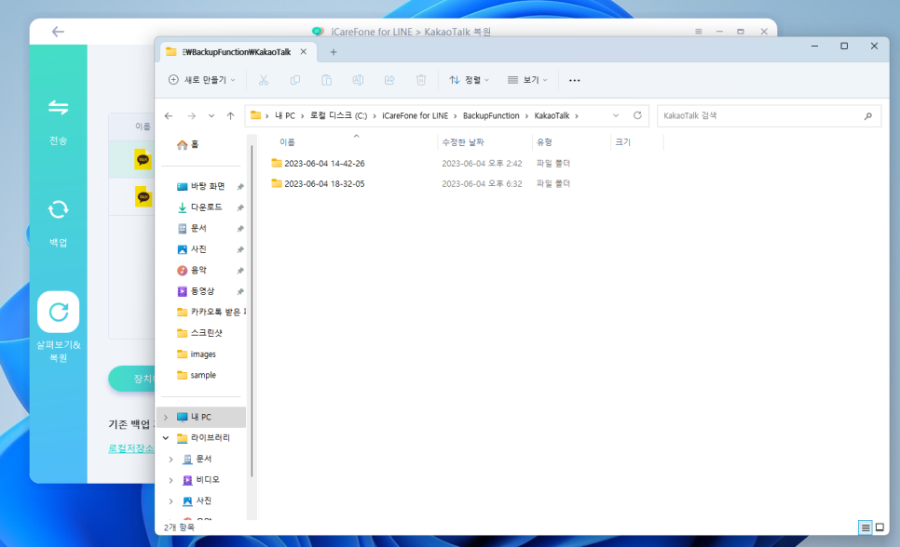Viewport: 900px width, 547px height.
Task: Open the 홈 home item in navigation pane
Action: click(188, 144)
